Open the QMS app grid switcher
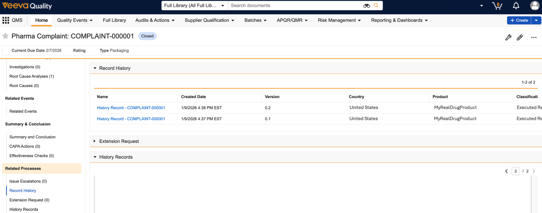This screenshot has height=213, width=542. (6, 20)
